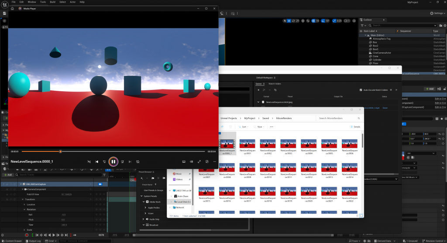447x243 pixels.
Task: Collapse Main (Editor) in Outliner
Action: click(365, 35)
